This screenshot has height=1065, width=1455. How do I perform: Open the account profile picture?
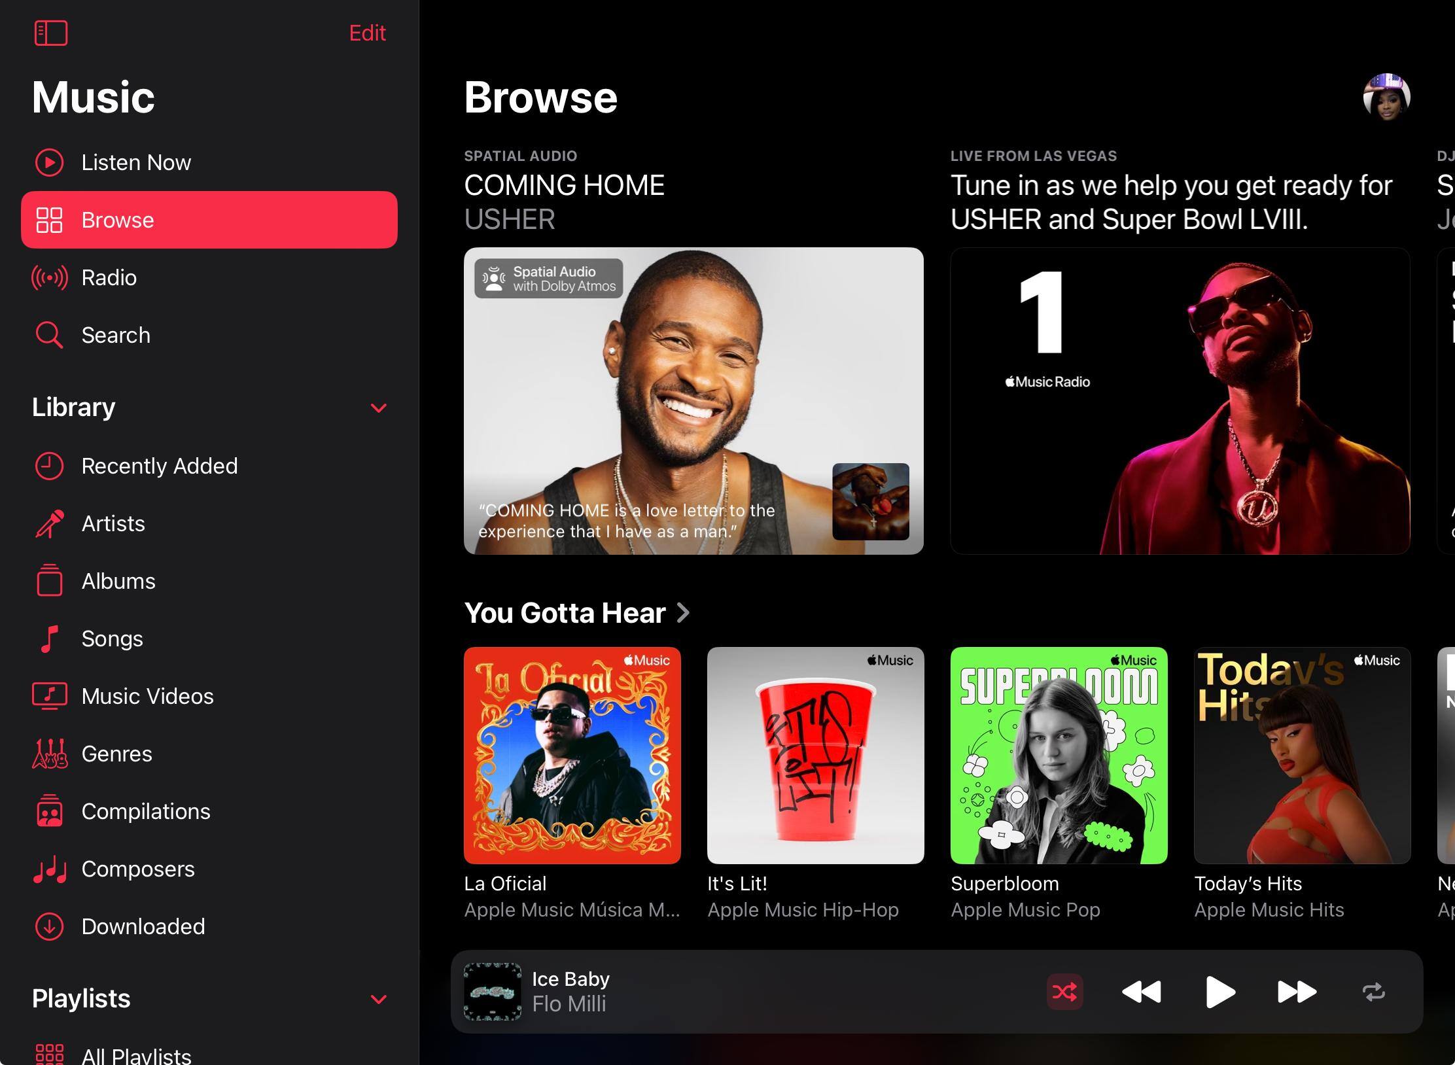click(1386, 97)
